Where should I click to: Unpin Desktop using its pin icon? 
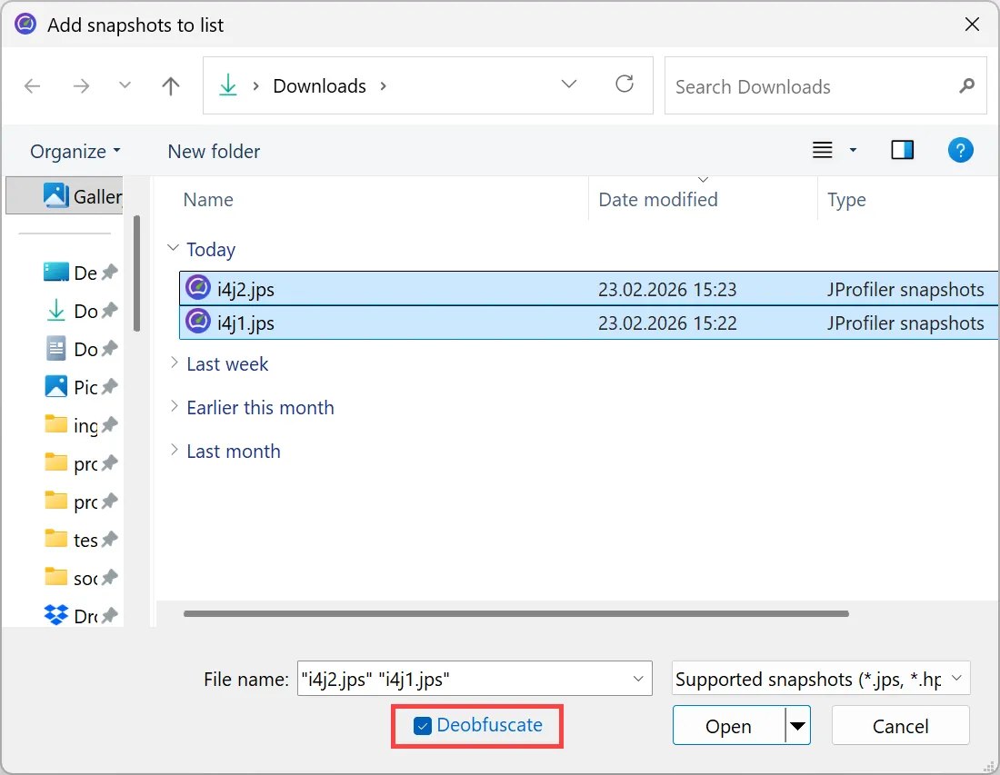109,272
